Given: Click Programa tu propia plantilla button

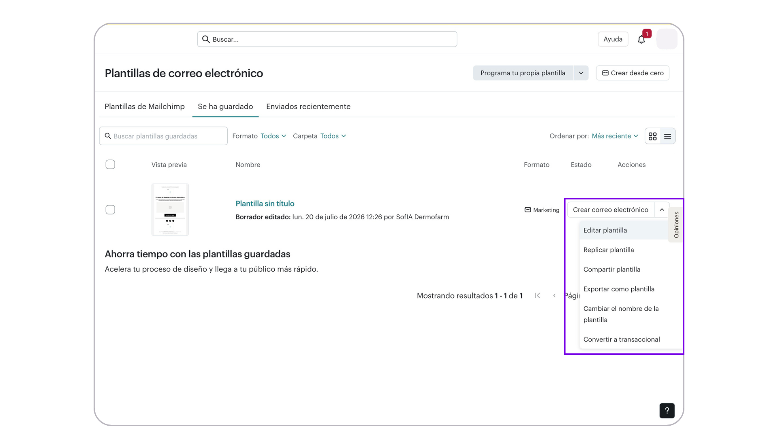Looking at the screenshot, I should click(523, 73).
